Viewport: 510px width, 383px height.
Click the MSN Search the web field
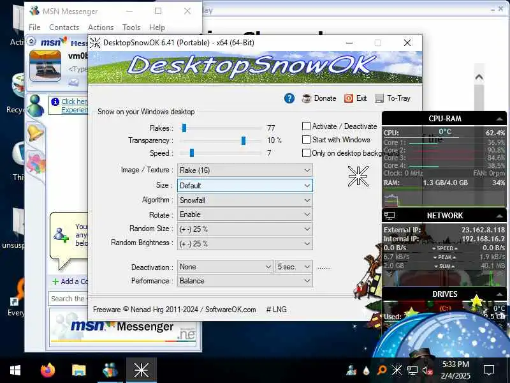68,299
